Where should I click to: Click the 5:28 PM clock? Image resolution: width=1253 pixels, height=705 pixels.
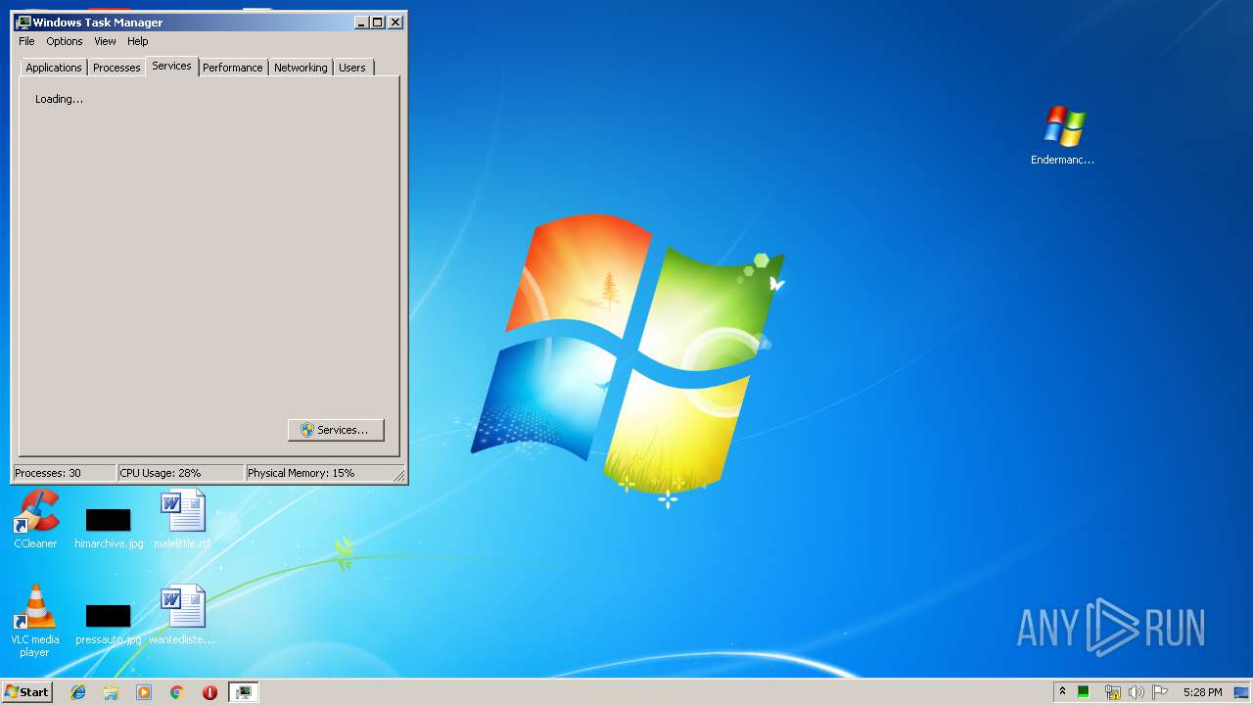1202,692
